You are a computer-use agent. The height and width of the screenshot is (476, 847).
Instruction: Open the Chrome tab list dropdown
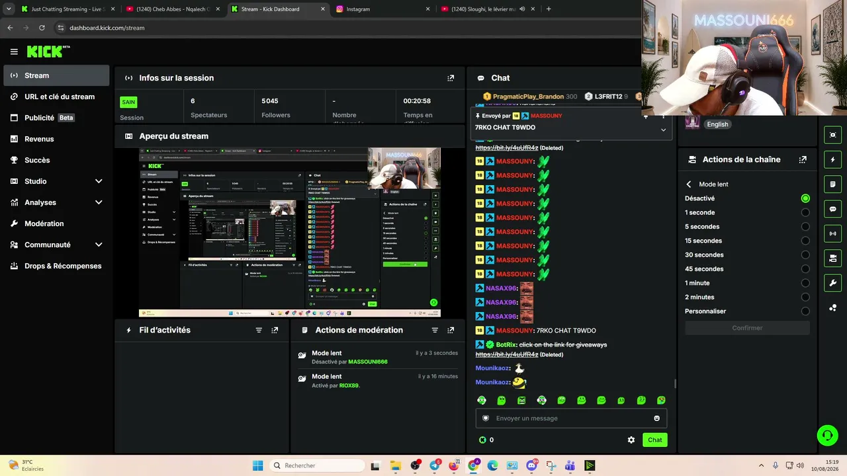[x=9, y=9]
